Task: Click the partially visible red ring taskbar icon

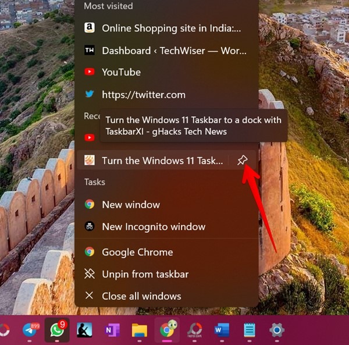Action: 5,330
